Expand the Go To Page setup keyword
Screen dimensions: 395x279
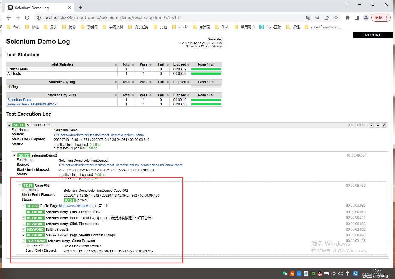(x=23, y=206)
